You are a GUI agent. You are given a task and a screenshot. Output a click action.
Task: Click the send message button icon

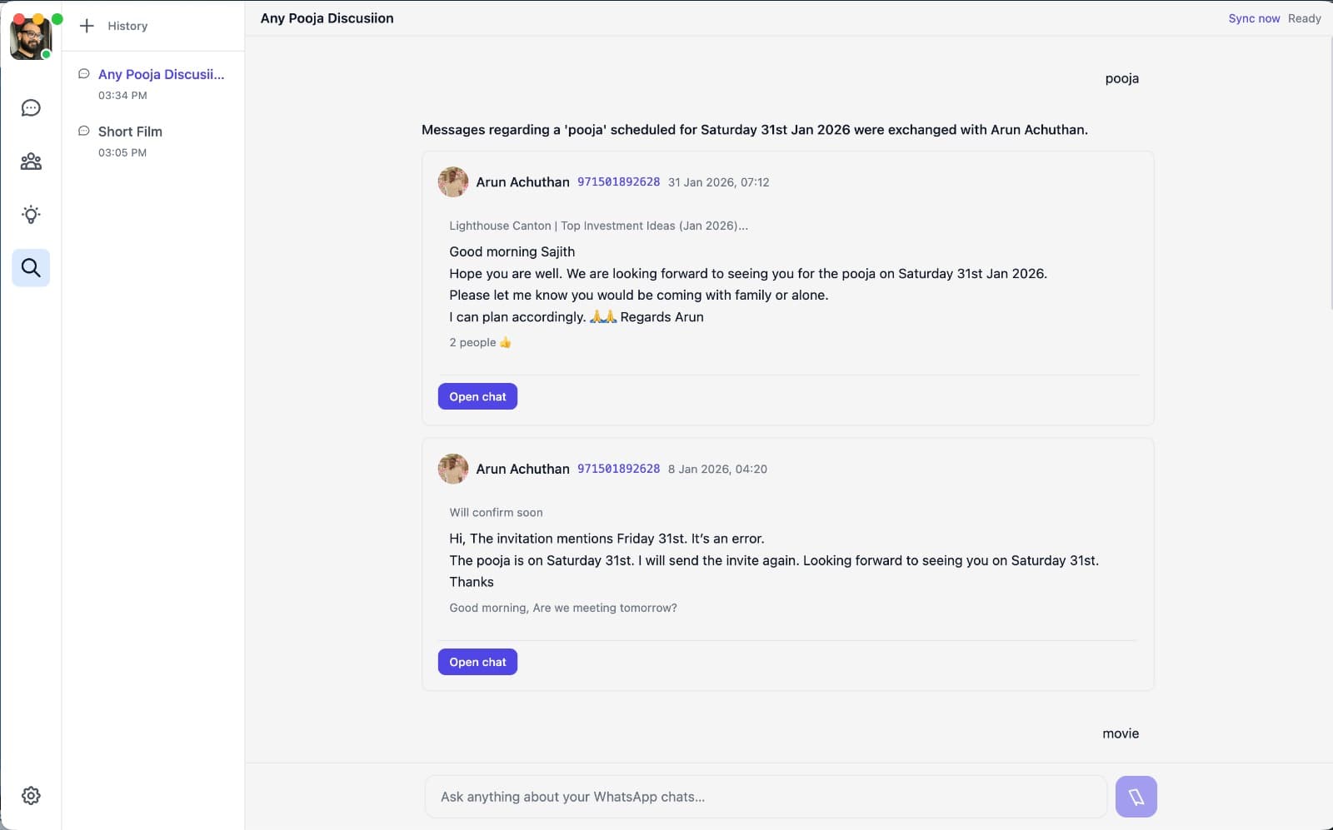1136,797
